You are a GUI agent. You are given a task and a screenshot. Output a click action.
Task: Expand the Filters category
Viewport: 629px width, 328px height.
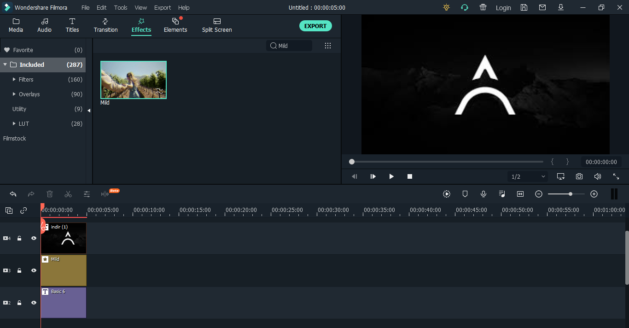[14, 79]
